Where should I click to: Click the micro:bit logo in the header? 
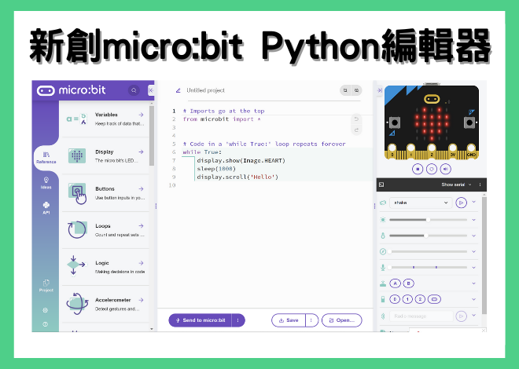click(71, 90)
